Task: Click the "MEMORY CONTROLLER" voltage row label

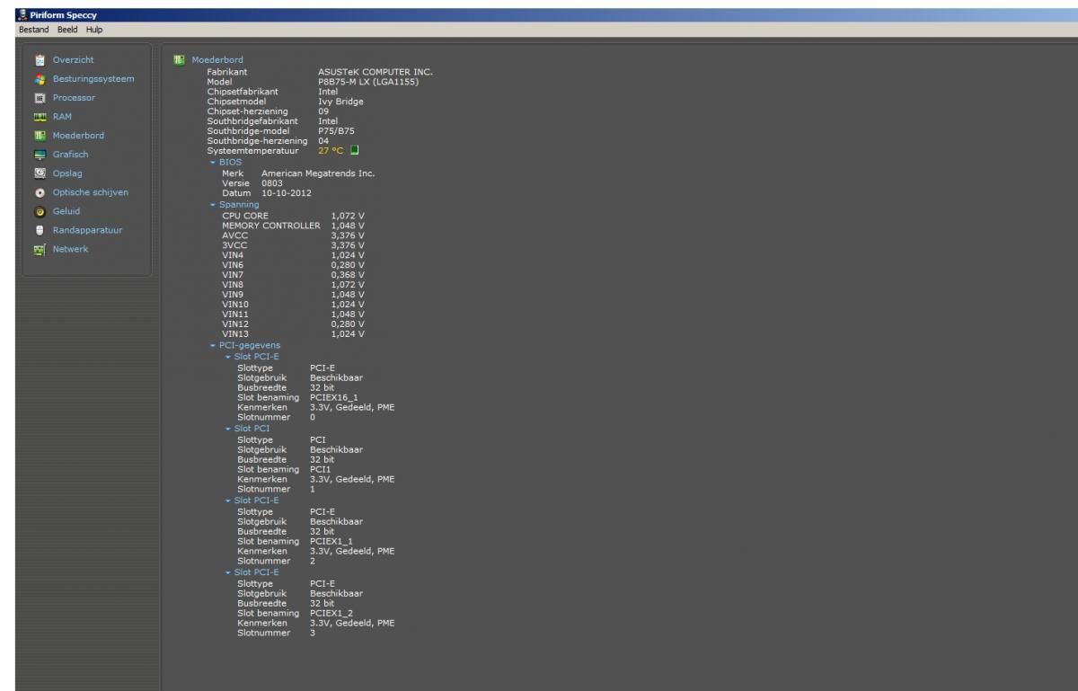Action: [x=271, y=226]
